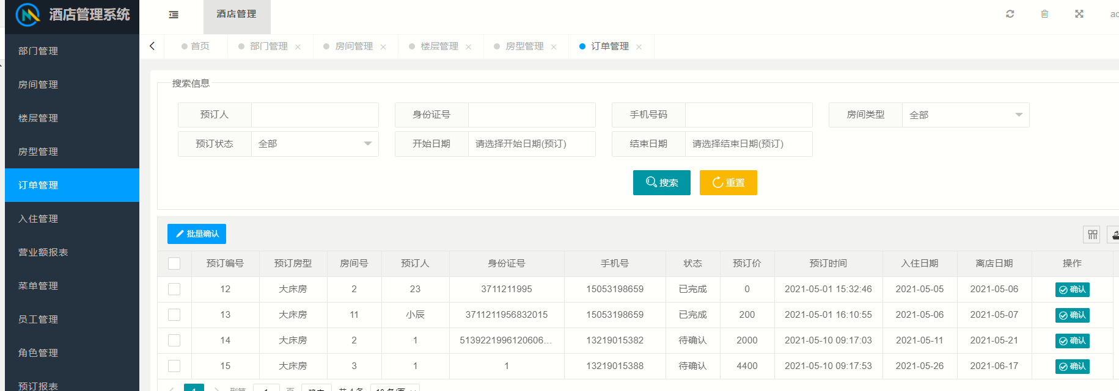1119x391 pixels.
Task: Open 员工管理 in the sidebar
Action: click(72, 319)
